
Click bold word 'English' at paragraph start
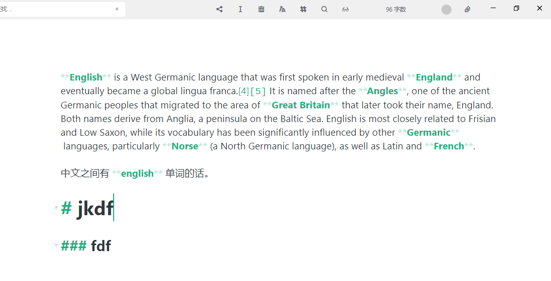click(x=86, y=77)
